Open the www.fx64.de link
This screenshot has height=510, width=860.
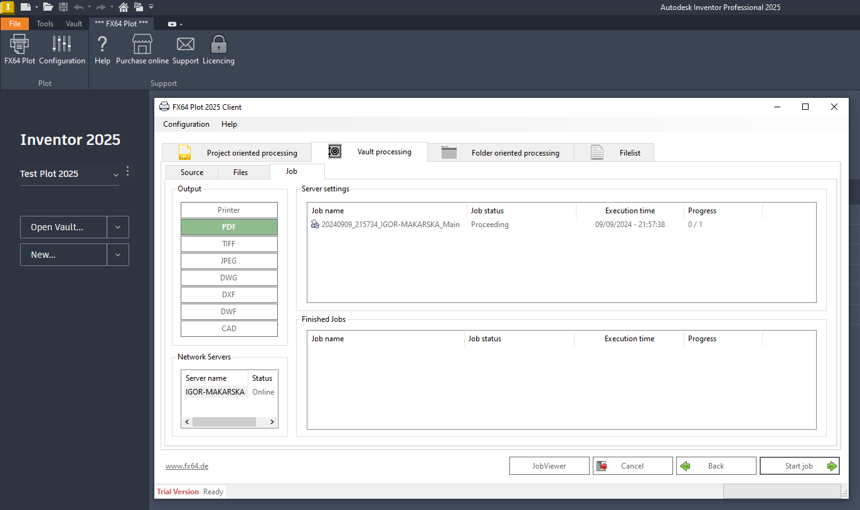point(187,466)
